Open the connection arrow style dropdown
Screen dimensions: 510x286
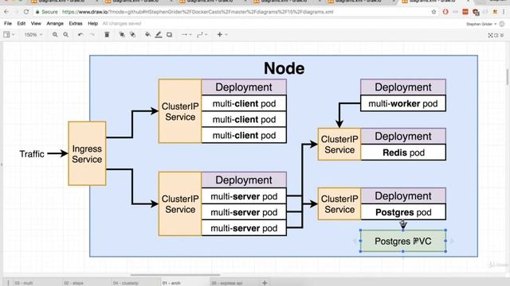[186, 34]
